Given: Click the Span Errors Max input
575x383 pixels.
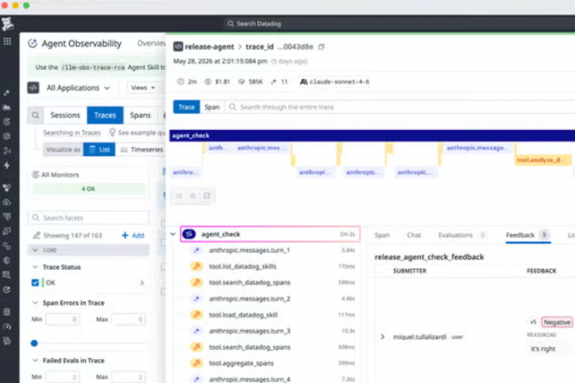Looking at the screenshot, I should tap(128, 319).
